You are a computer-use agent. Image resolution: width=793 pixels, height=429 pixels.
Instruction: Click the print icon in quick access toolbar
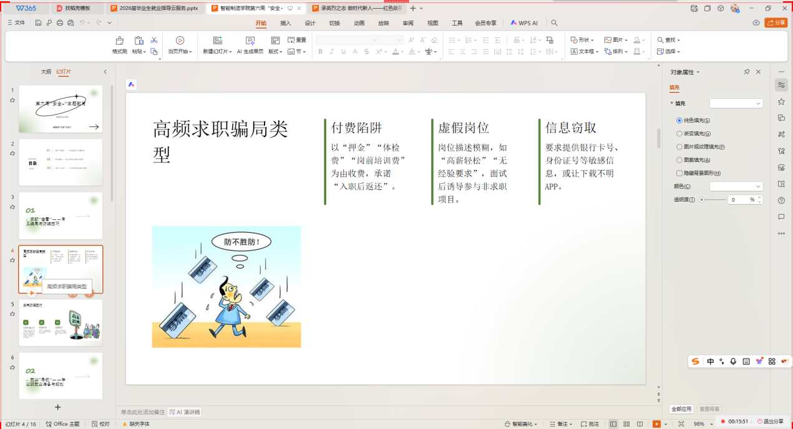[60, 23]
